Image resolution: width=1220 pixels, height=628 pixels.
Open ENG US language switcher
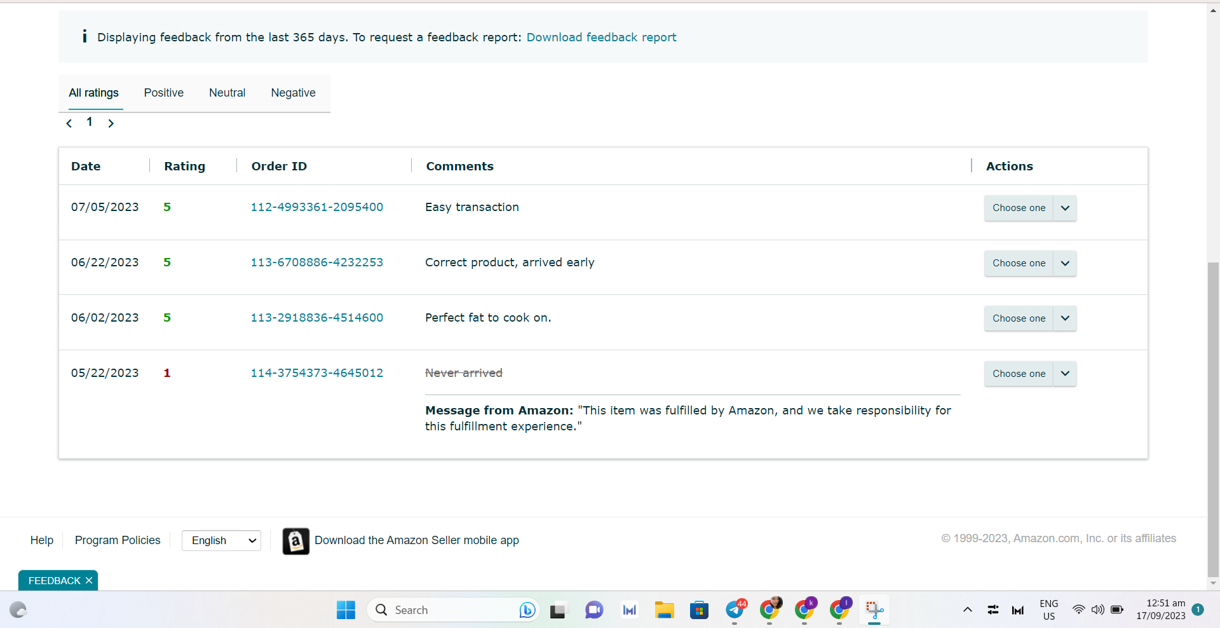point(1049,610)
